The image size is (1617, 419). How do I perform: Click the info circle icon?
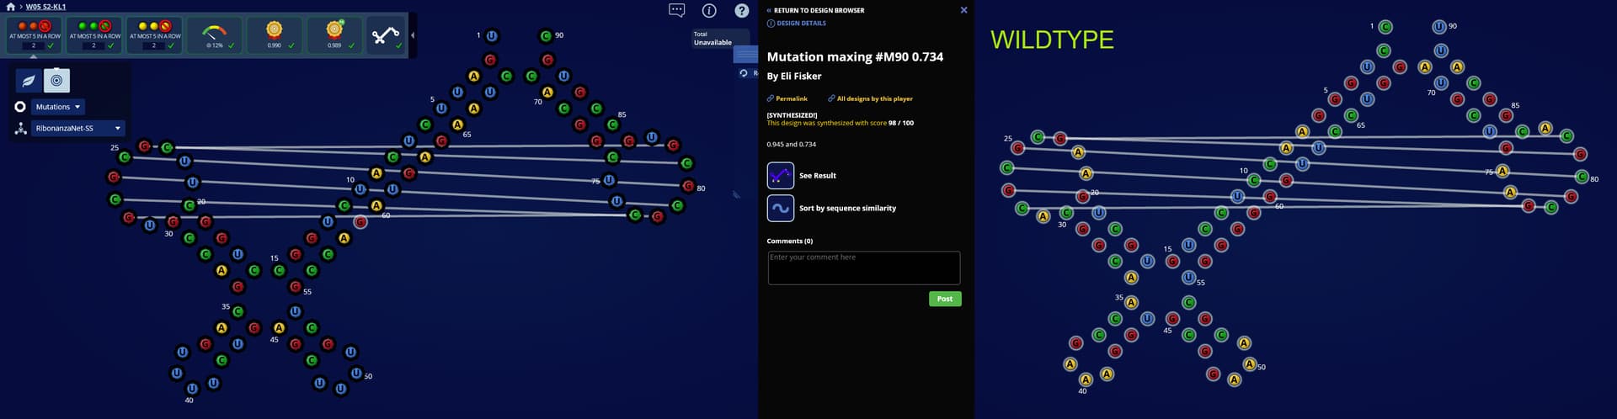pos(709,10)
